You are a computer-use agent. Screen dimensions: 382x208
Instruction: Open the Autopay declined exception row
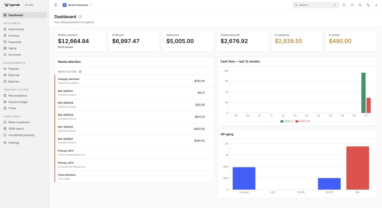[134, 81]
